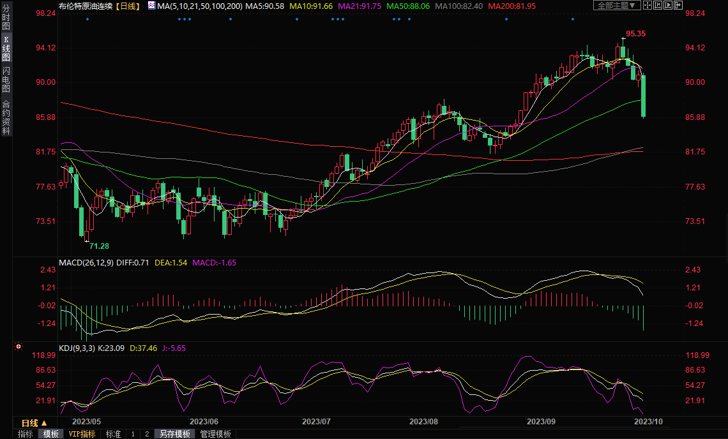This screenshot has height=439, width=728.
Task: Click the KDJ indicator settings icon
Action: (19, 347)
